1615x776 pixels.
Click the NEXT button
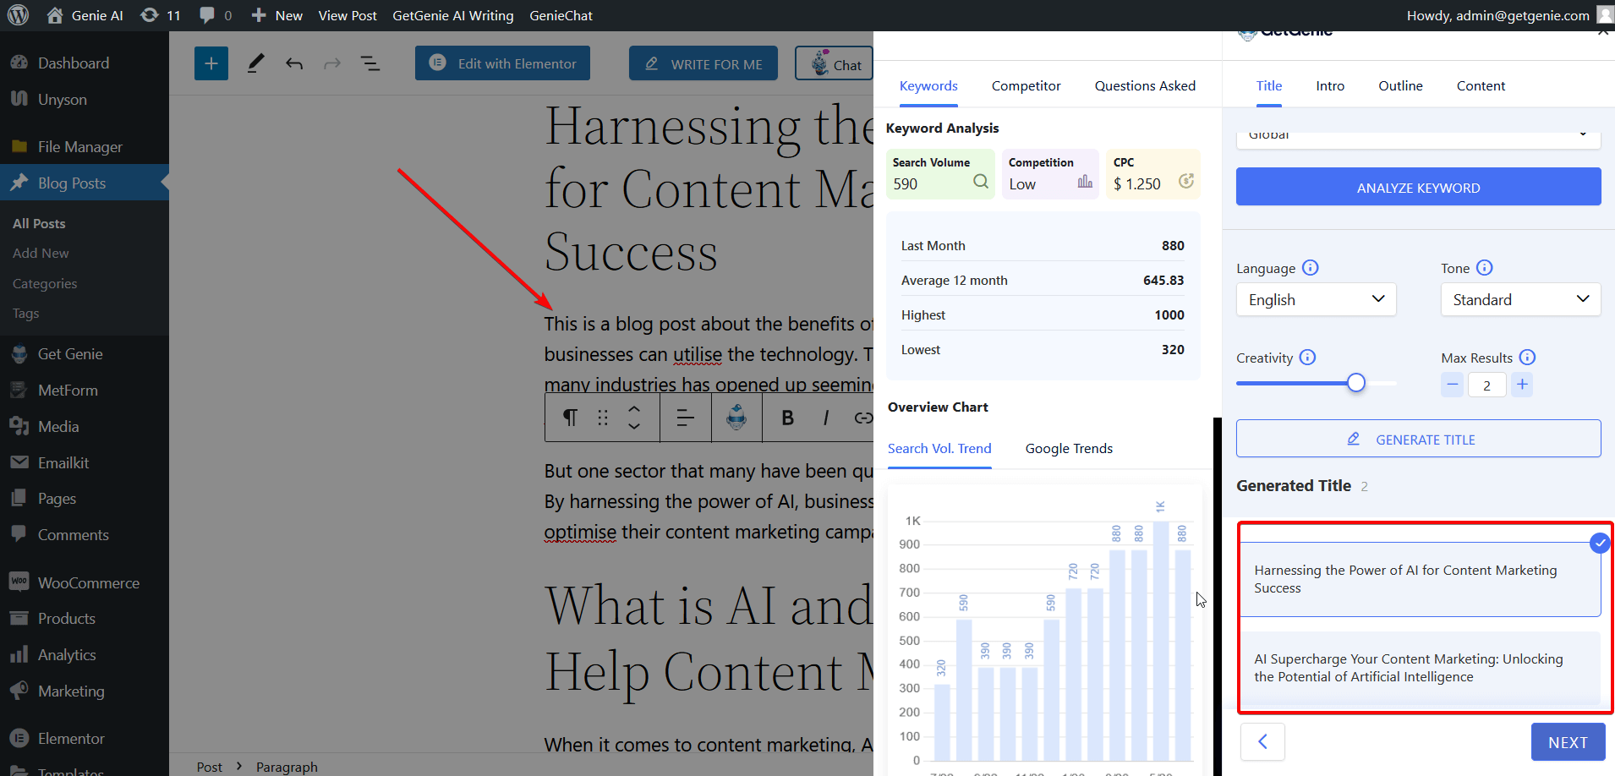[1568, 741]
